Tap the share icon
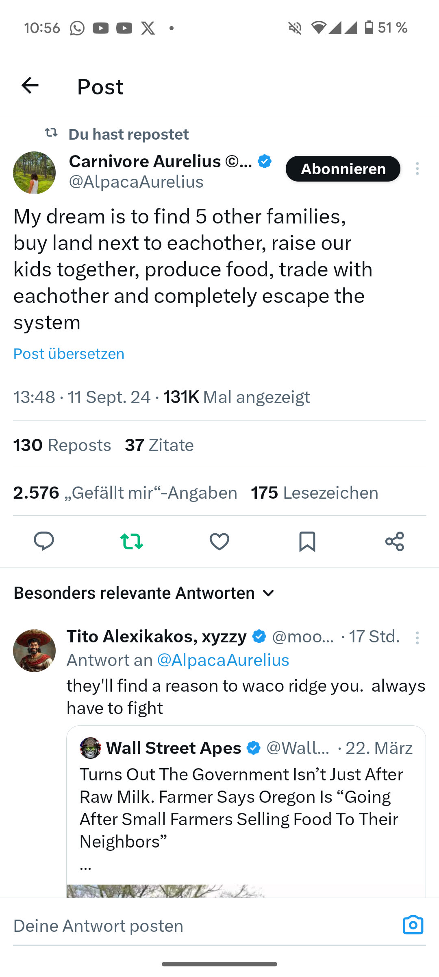The image size is (439, 977). coord(395,541)
